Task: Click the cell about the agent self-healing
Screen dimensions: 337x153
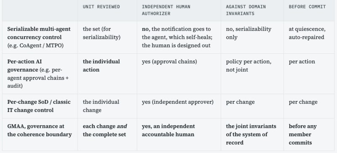Action: tap(177, 37)
